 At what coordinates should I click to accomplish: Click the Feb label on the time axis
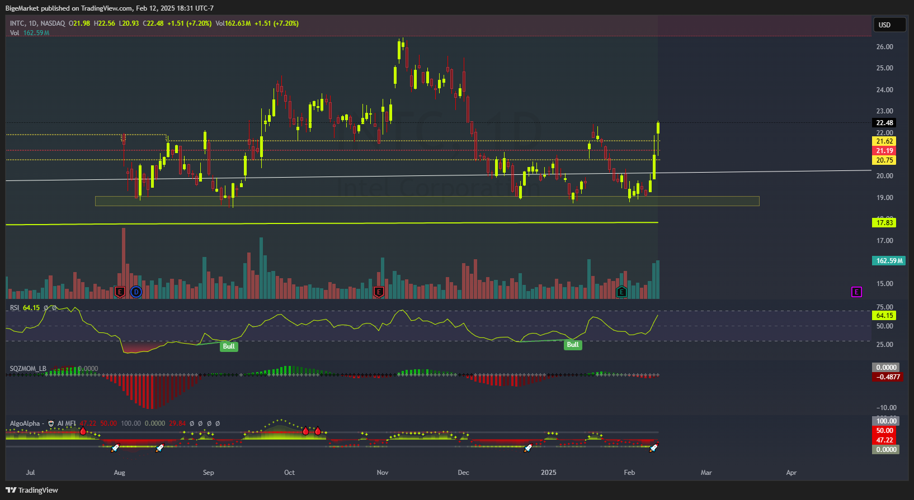click(629, 473)
